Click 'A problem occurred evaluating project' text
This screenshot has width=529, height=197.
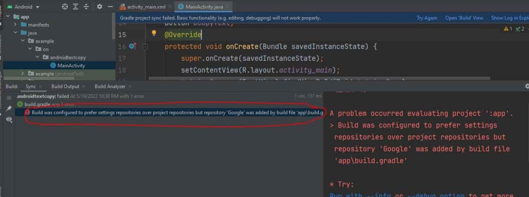click(421, 113)
